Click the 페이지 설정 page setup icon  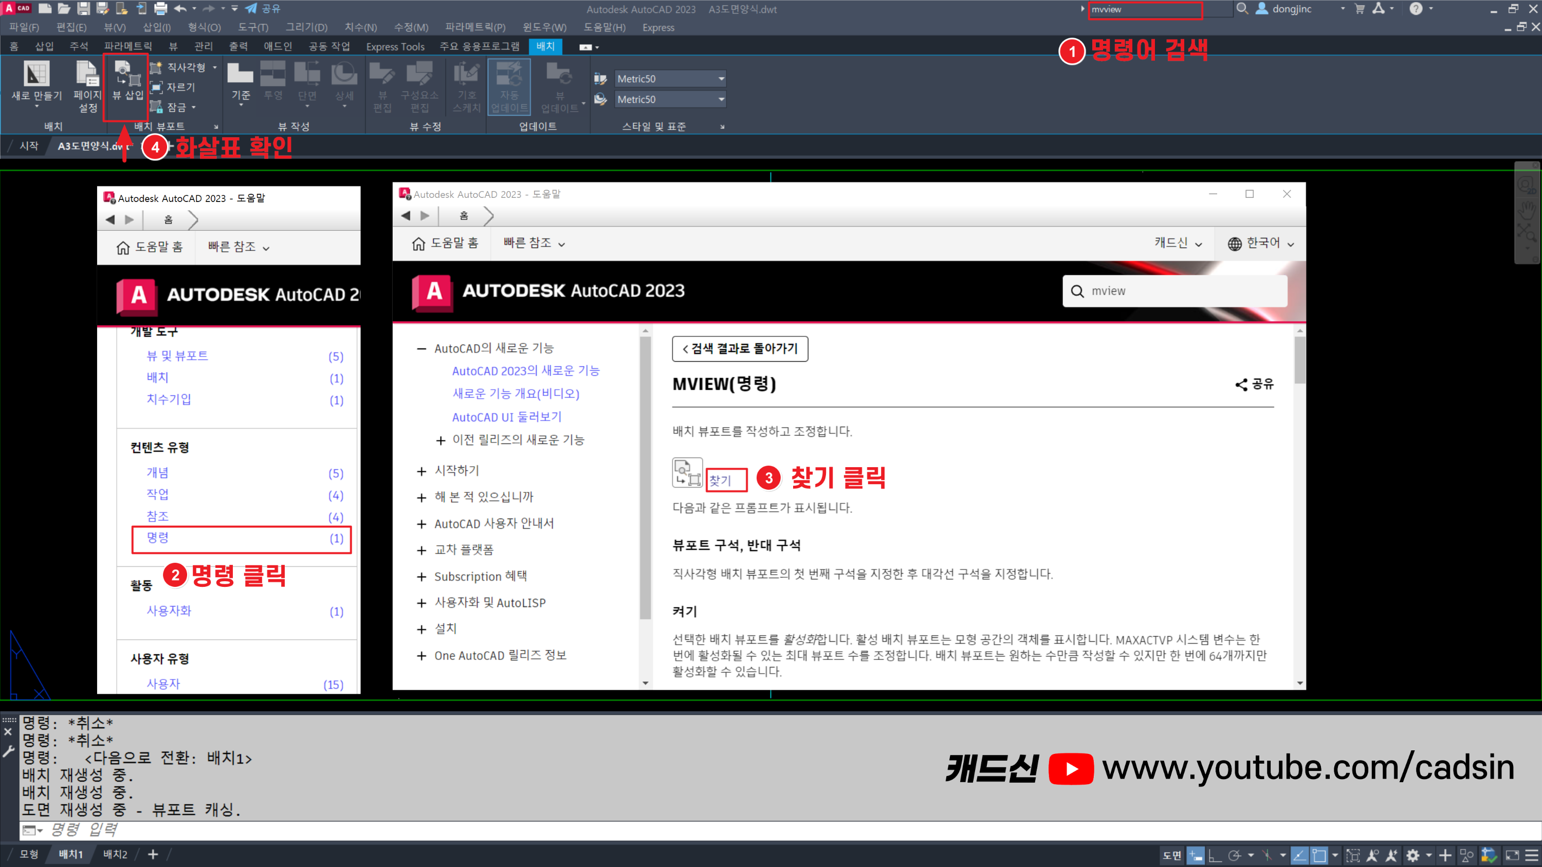(87, 73)
